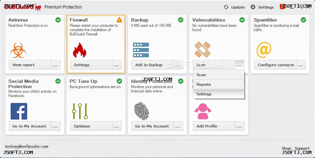
Task: Click the Antivirus card title
Action: [18, 20]
